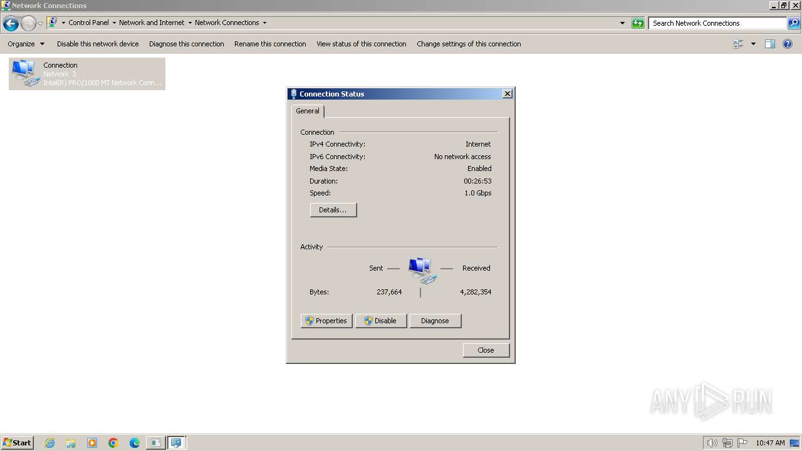Click the Connection Status title bar icon
802x451 pixels.
(x=293, y=94)
